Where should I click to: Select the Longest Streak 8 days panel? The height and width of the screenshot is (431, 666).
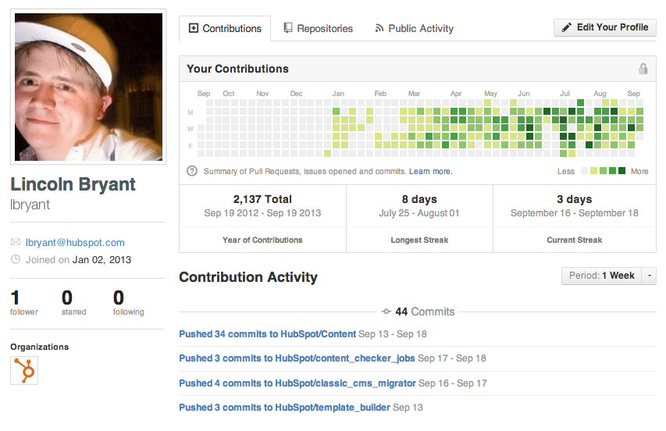(419, 219)
